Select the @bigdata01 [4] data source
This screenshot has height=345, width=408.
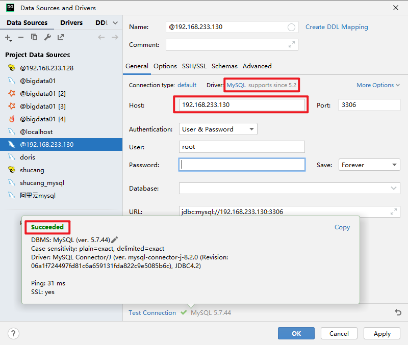coord(61,119)
